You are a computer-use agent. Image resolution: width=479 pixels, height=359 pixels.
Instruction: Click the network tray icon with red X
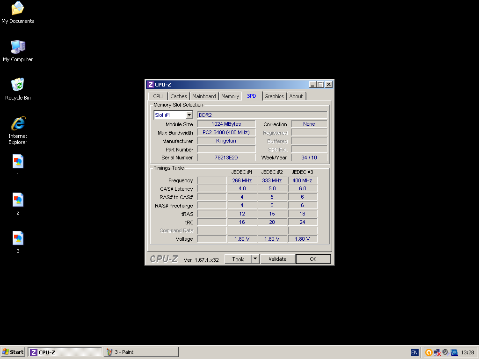(437, 352)
